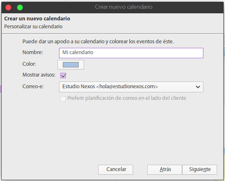
Task: Click the Nombre: label
Action: point(32,52)
